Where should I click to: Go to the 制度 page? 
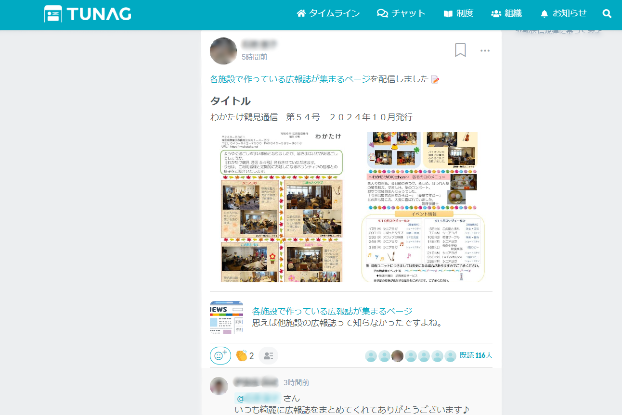[458, 13]
